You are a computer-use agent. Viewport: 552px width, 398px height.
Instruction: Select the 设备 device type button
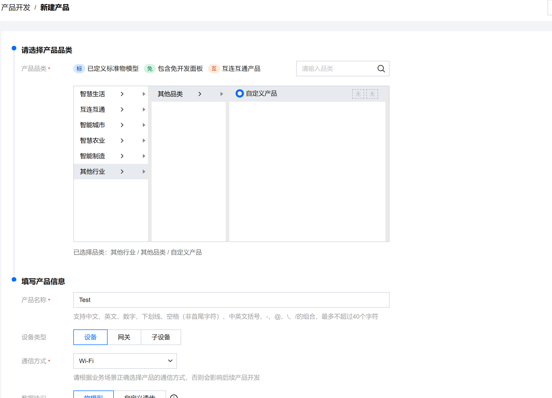[90, 337]
